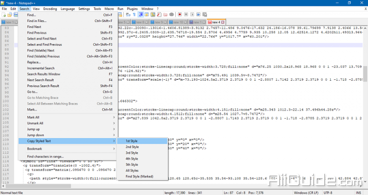Open Search Results Window entry
The width and height of the screenshot is (368, 195).
click(x=68, y=74)
